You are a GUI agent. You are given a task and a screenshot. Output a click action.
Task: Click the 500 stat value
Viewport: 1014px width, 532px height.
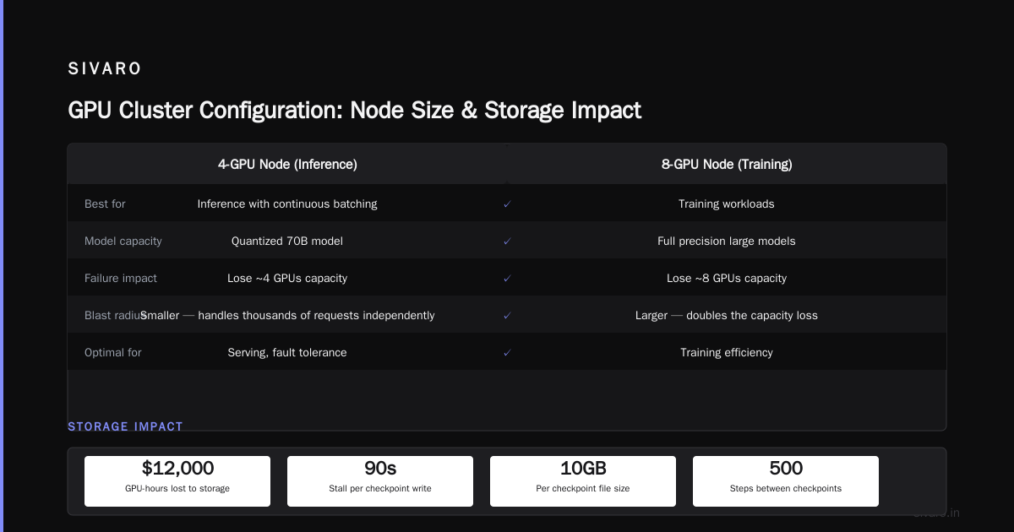click(x=786, y=469)
